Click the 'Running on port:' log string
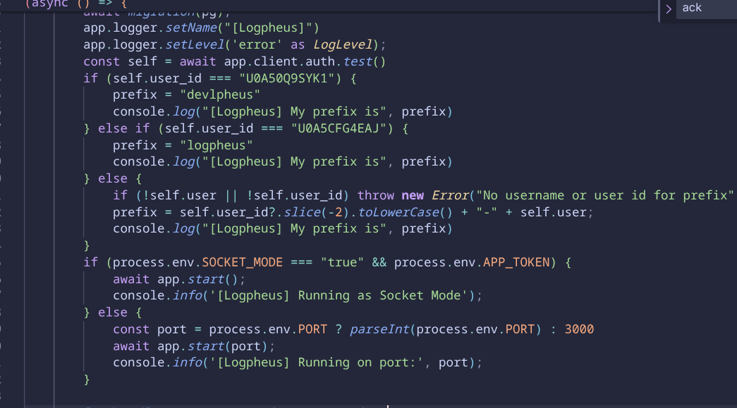 pos(303,363)
